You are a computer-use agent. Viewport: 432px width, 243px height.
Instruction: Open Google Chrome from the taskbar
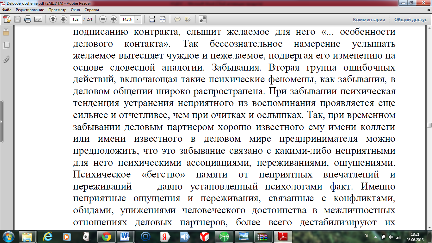pos(106,237)
